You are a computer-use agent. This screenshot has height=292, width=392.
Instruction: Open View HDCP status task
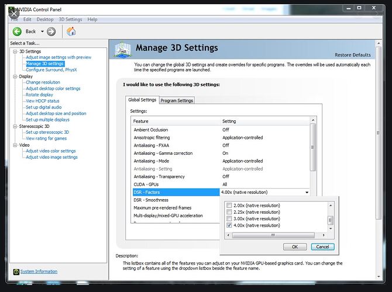[x=43, y=101]
